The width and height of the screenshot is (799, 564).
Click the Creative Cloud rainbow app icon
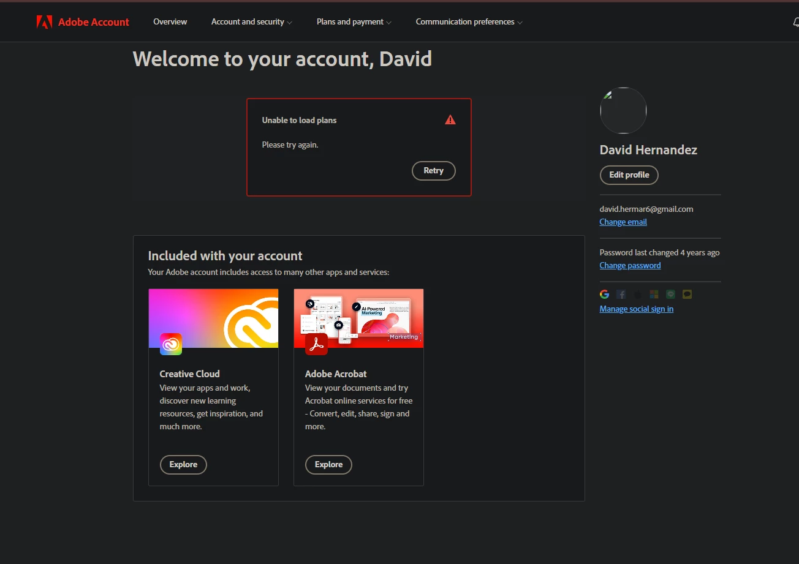[171, 344]
